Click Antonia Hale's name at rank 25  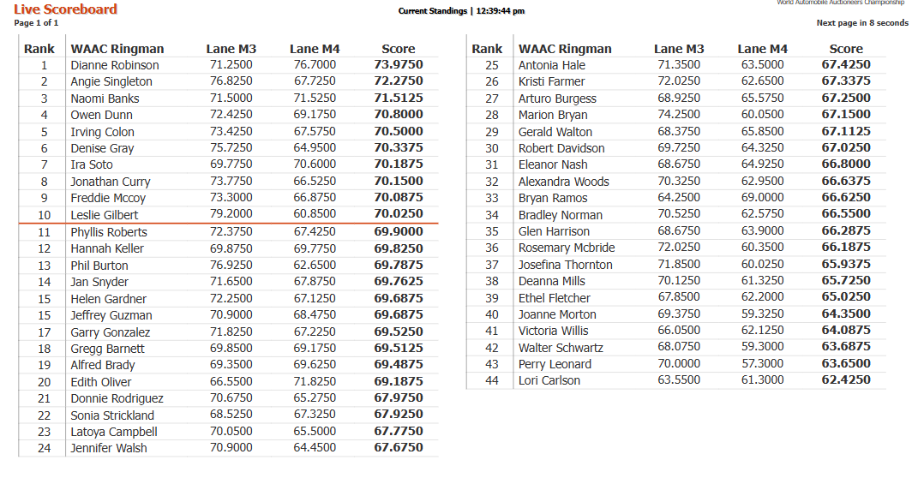coord(551,65)
